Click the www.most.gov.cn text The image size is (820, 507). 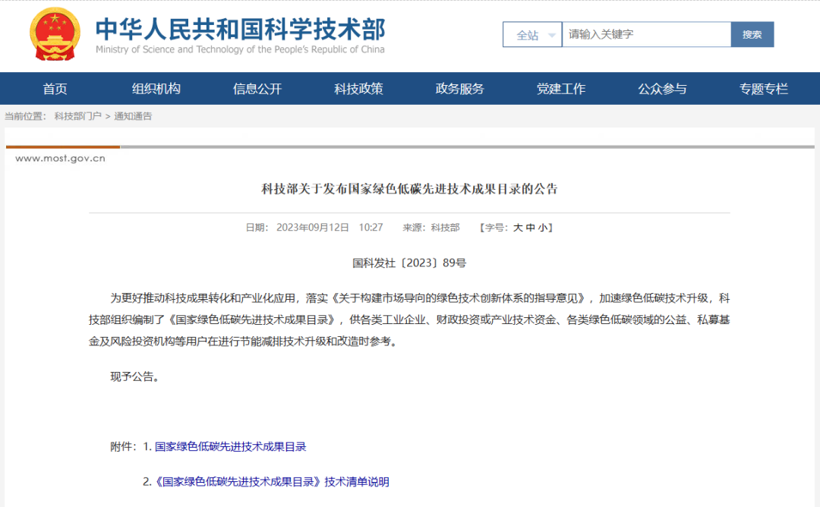click(x=60, y=159)
